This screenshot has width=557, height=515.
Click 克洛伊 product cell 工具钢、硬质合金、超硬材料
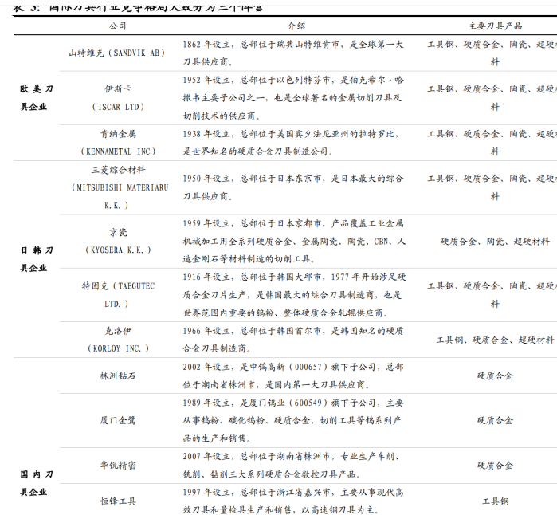click(x=495, y=340)
